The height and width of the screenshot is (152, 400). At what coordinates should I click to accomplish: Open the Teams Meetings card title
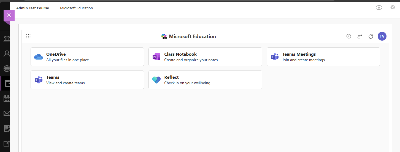(x=299, y=54)
